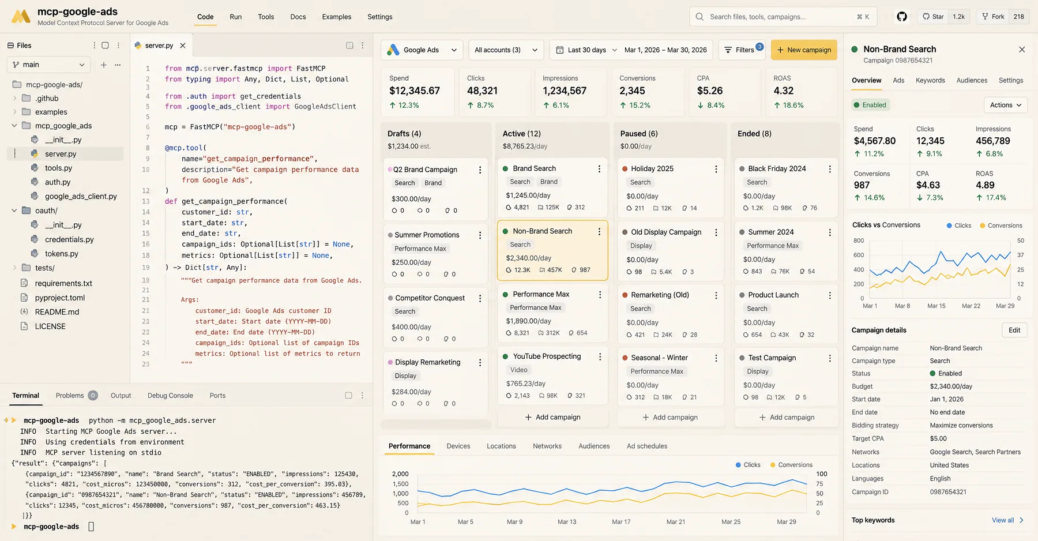This screenshot has width=1038, height=541.
Task: Toggle the Files panel layout icon
Action: click(x=105, y=46)
